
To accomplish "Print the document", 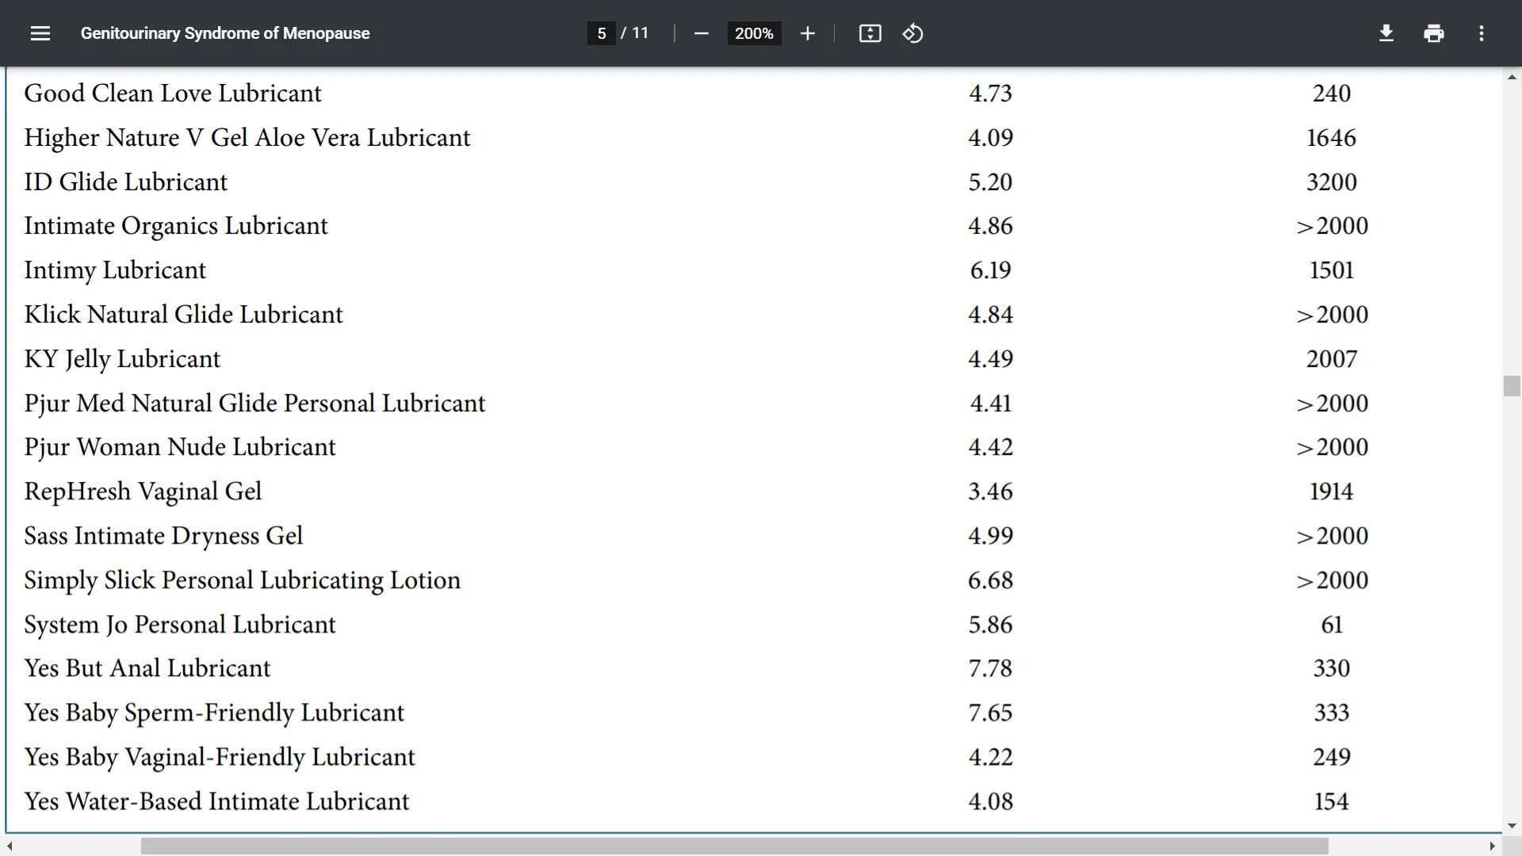I will (1433, 33).
